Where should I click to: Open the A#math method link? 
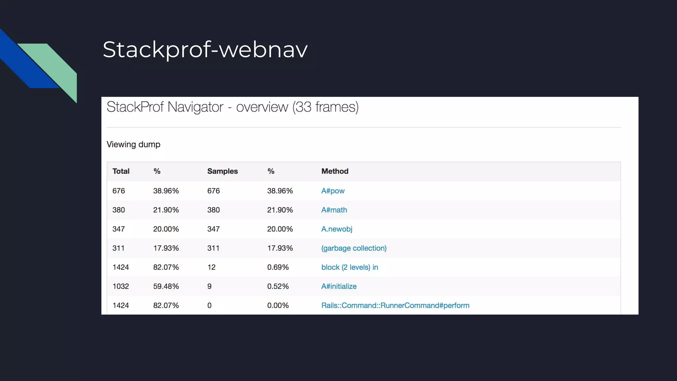coord(334,210)
